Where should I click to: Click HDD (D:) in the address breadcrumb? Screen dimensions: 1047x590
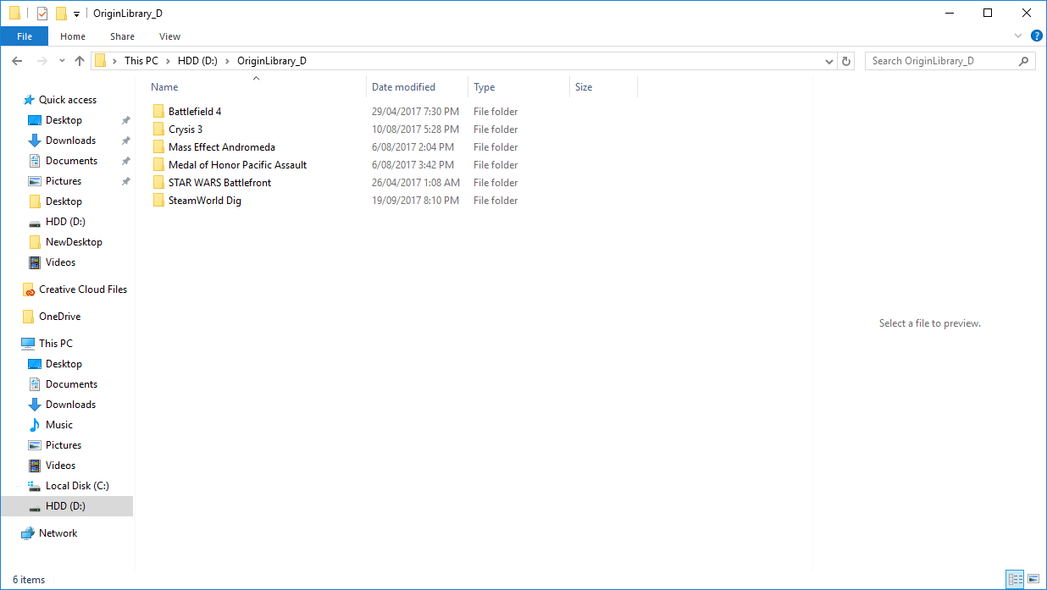[x=197, y=61]
